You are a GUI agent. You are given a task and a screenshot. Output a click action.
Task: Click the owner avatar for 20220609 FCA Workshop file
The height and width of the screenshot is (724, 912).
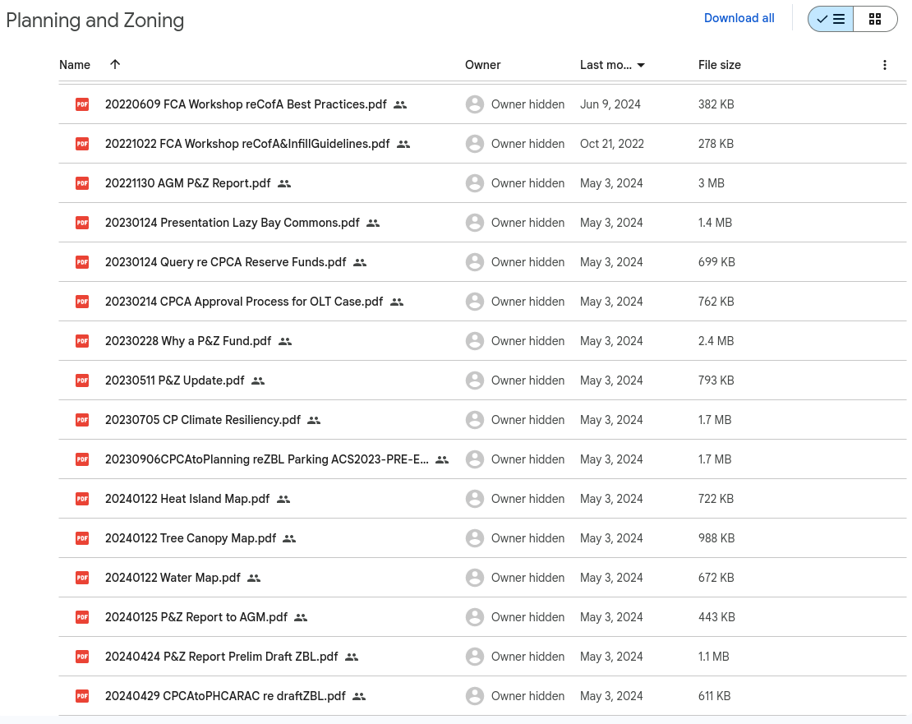475,104
